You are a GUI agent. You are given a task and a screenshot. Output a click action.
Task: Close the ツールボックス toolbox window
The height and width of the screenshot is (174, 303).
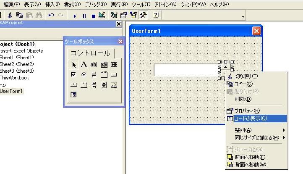tap(121, 41)
